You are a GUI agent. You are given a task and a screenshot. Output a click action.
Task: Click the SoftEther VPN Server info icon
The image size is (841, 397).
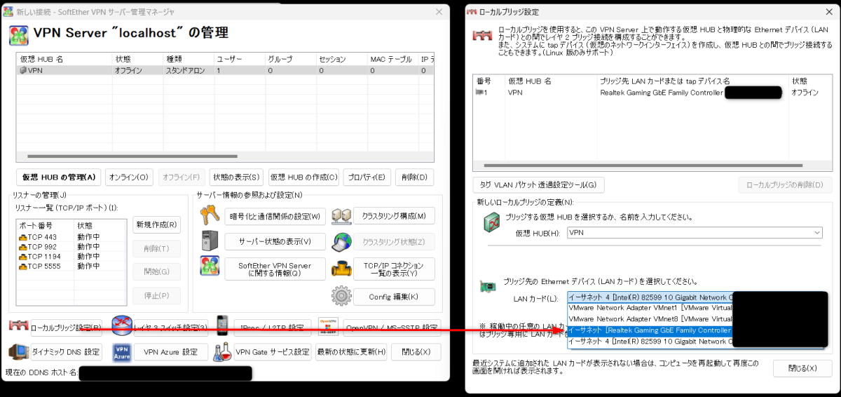tap(210, 267)
